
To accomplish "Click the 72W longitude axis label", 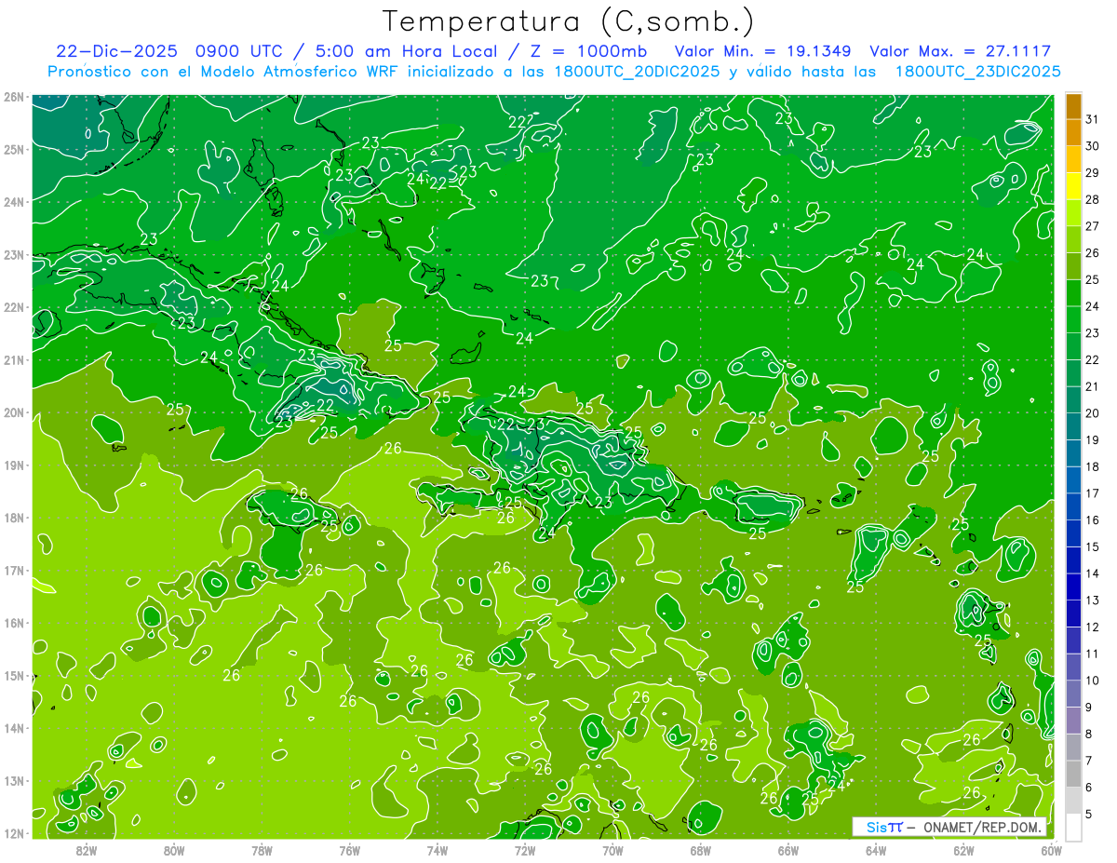I will click(525, 850).
